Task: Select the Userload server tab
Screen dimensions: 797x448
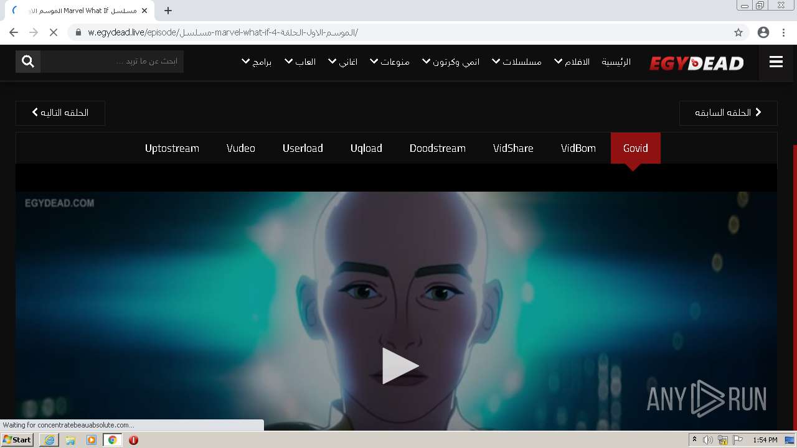Action: 303,148
